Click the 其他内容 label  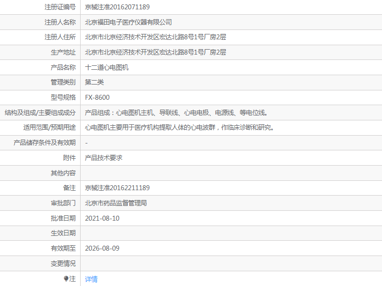click(63, 173)
